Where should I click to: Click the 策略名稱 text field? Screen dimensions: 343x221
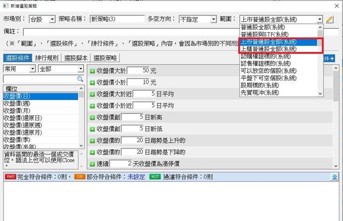pos(116,19)
